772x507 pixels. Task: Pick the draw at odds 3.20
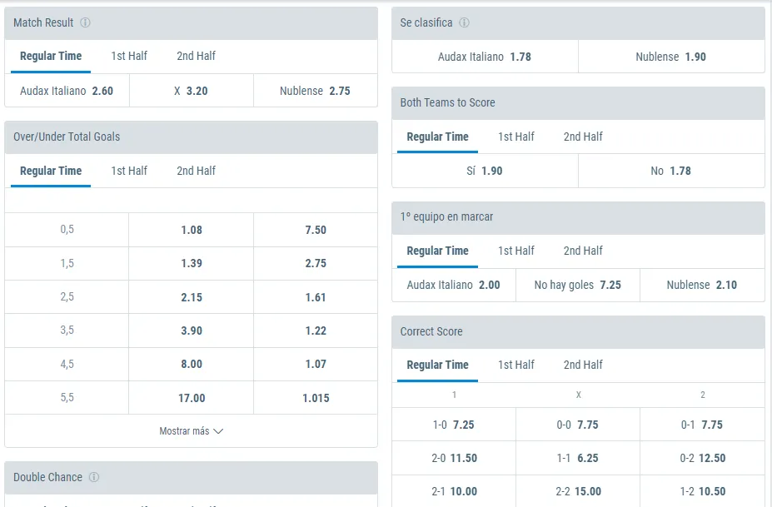click(x=191, y=91)
